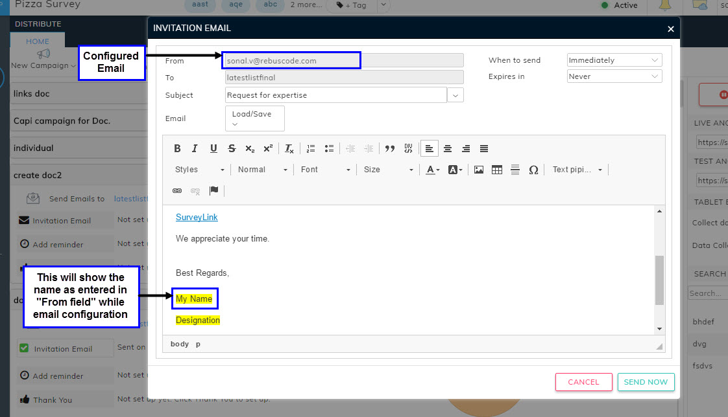728x417 pixels.
Task: Click the SurveyLink hyperlink in email body
Action: pyautogui.click(x=197, y=218)
